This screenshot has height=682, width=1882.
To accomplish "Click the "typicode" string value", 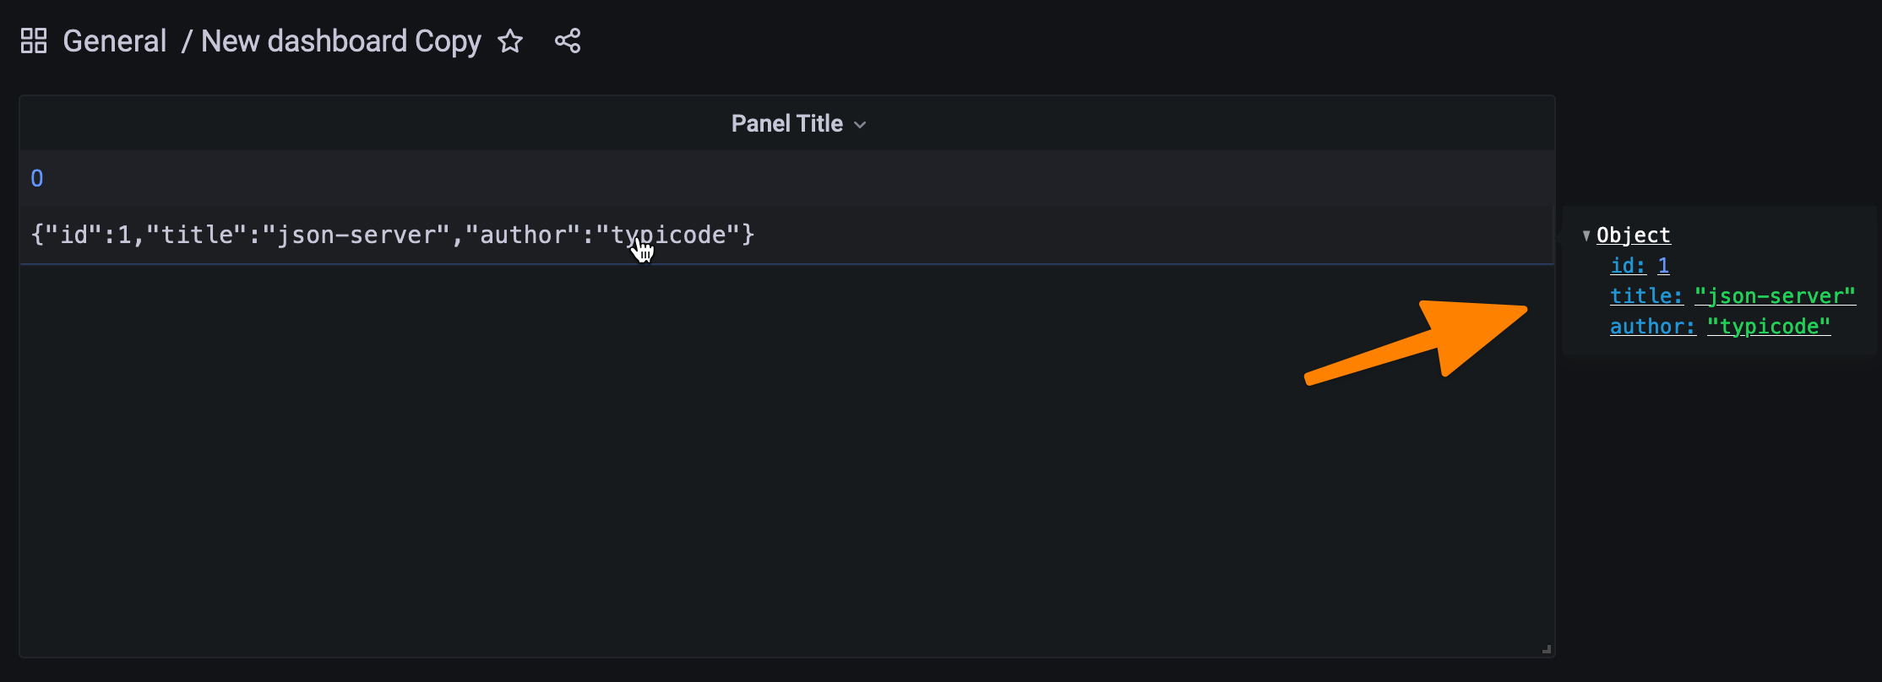I will tap(1769, 327).
